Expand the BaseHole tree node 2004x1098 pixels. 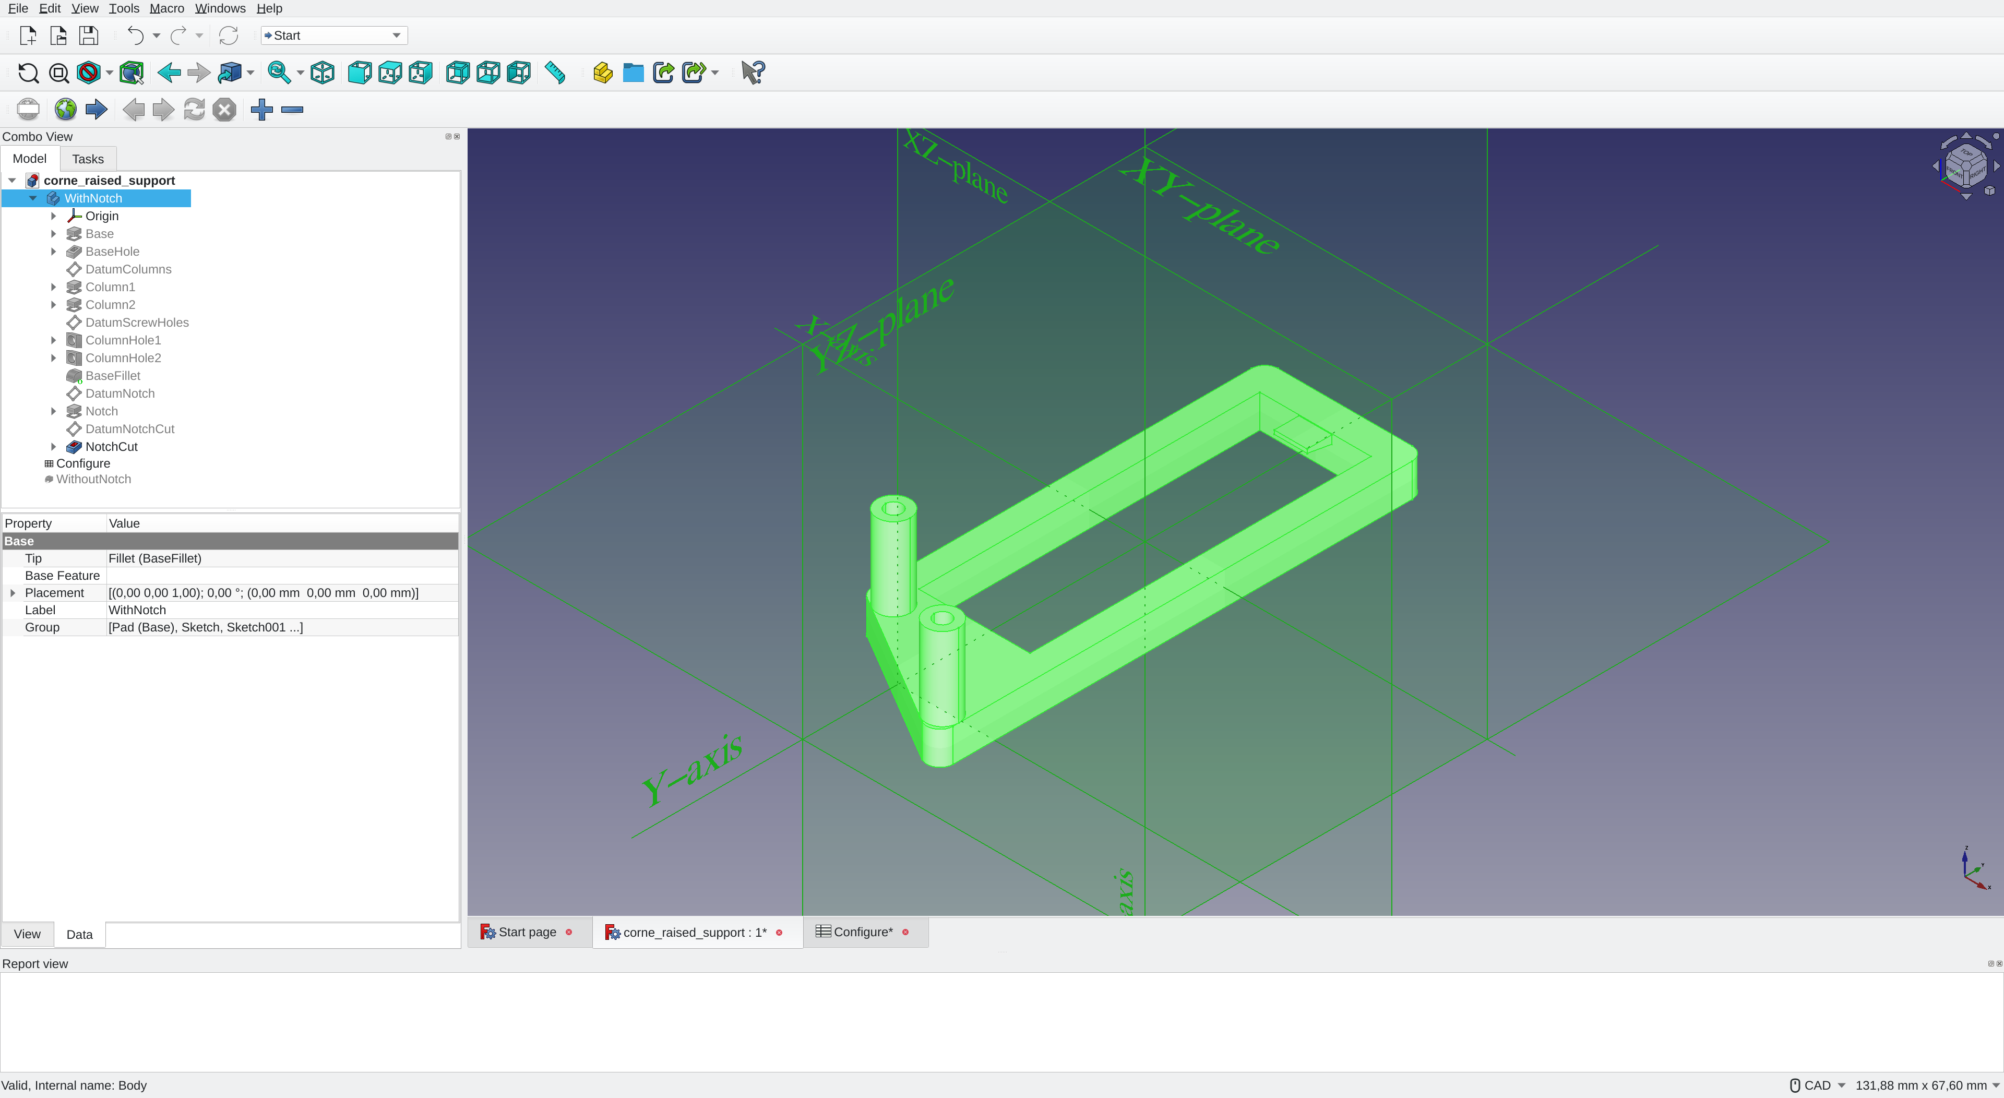[54, 252]
